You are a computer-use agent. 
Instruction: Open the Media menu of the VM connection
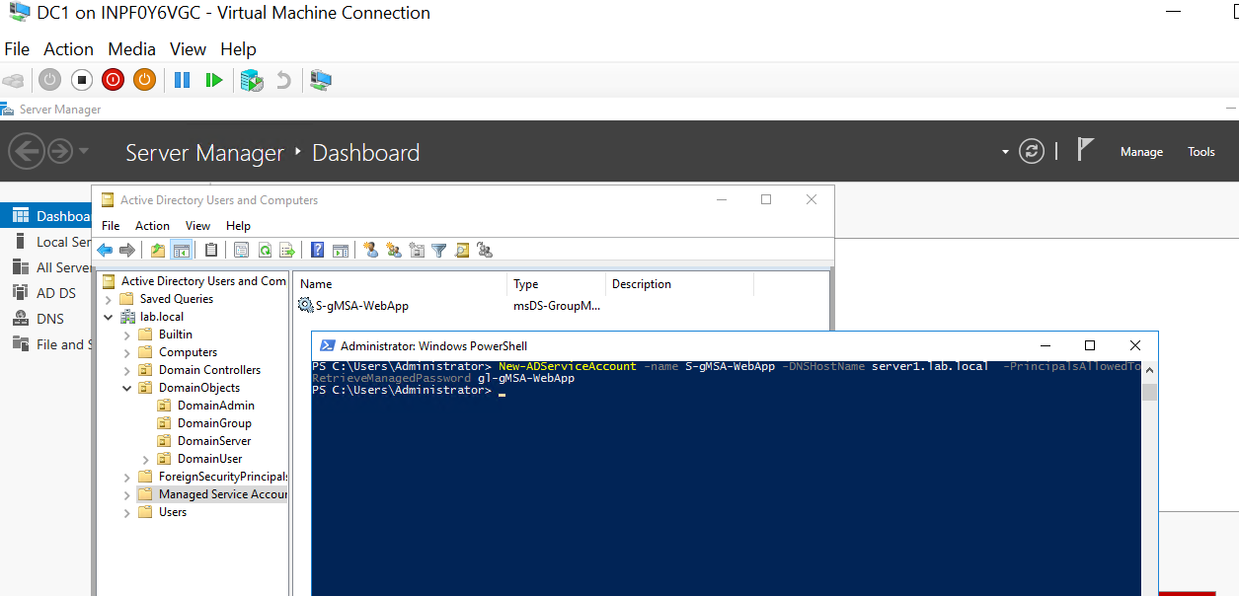[x=131, y=48]
